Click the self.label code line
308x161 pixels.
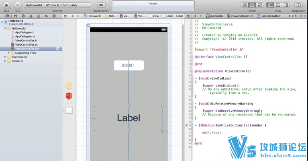[212, 133]
